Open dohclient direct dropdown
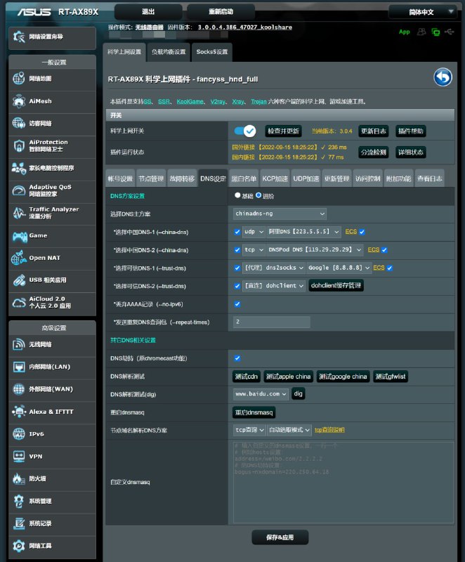 click(274, 286)
